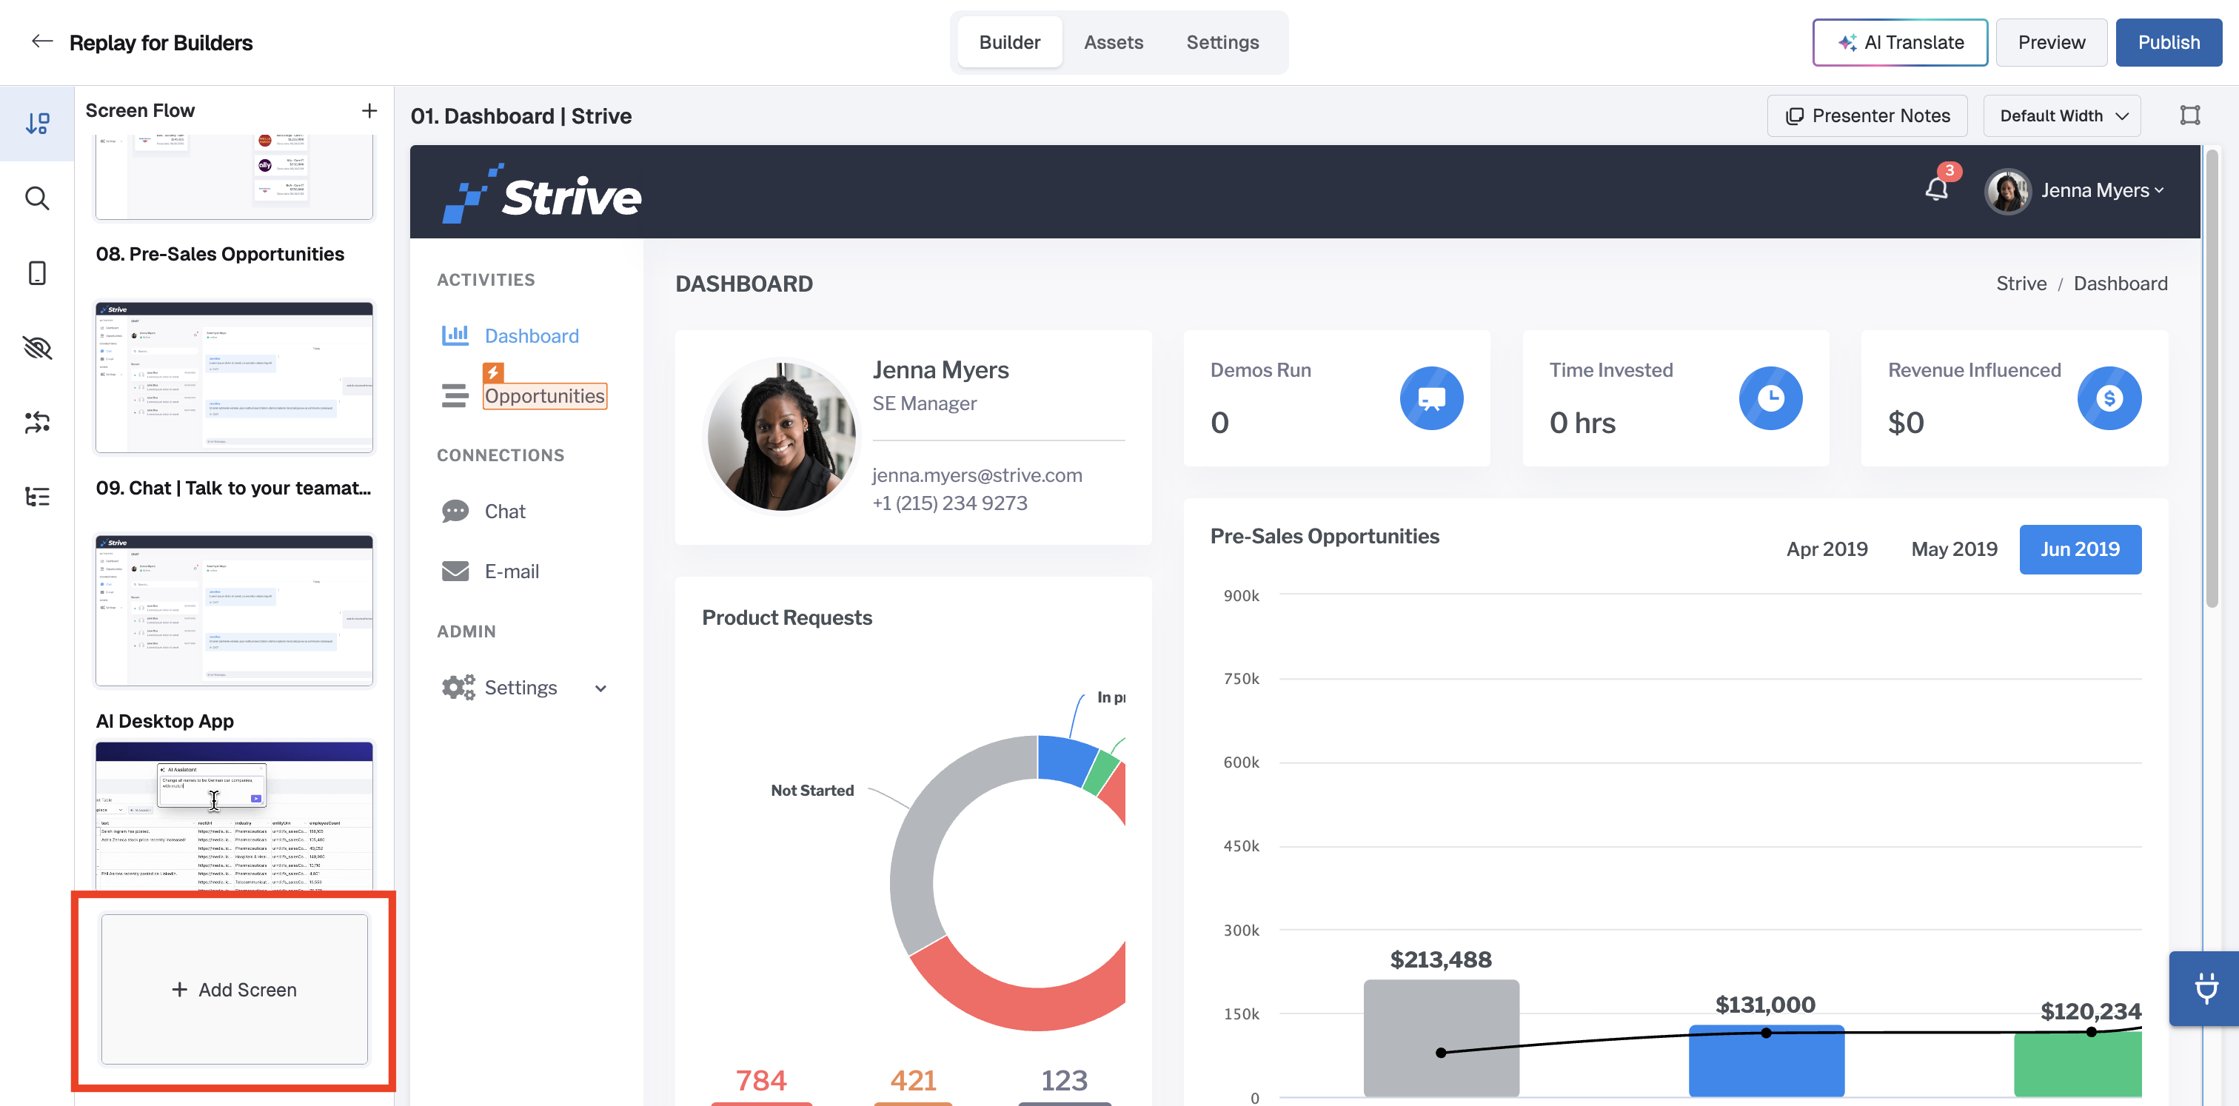Open the Settings sidebar item
2239x1106 pixels.
(x=521, y=687)
